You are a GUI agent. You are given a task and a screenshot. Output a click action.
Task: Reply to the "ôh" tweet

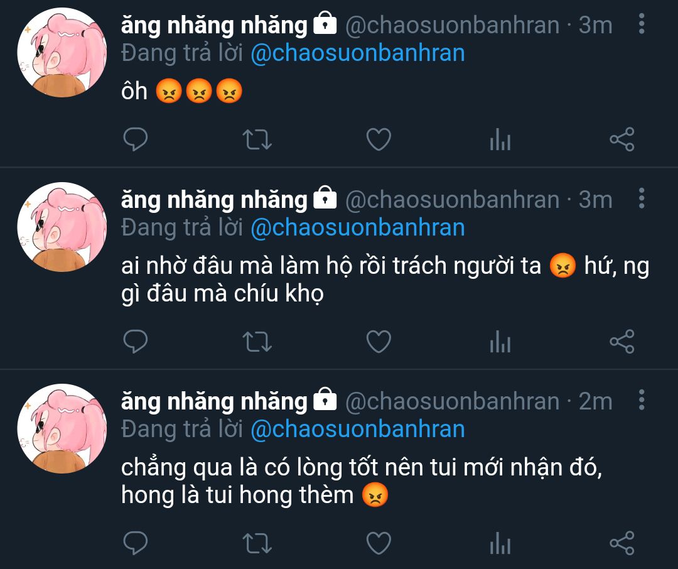click(x=136, y=139)
